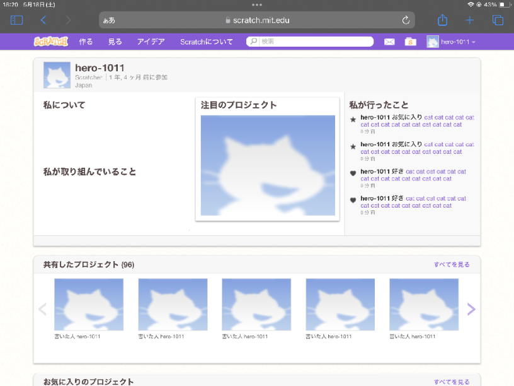Image resolution: width=514 pixels, height=386 pixels.
Task: Select the 見る navigation item
Action: pos(115,42)
